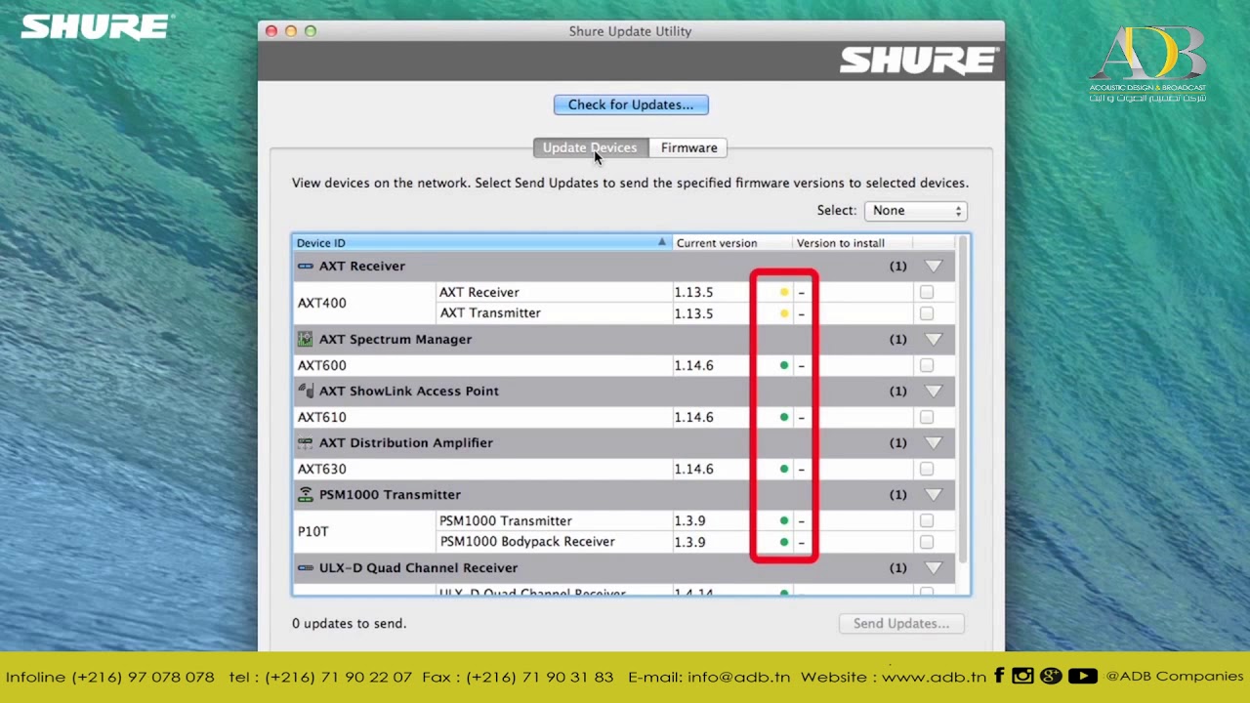
Task: Collapse the AXT Spectrum Manager group triangle
Action: click(934, 339)
